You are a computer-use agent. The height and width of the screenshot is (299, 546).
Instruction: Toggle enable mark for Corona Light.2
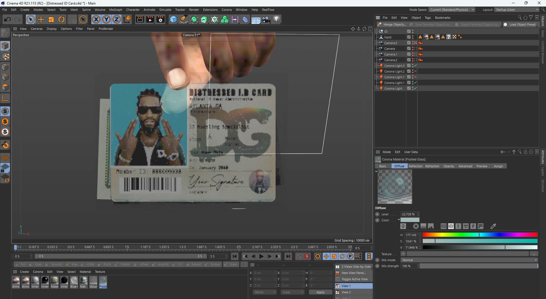click(415, 71)
